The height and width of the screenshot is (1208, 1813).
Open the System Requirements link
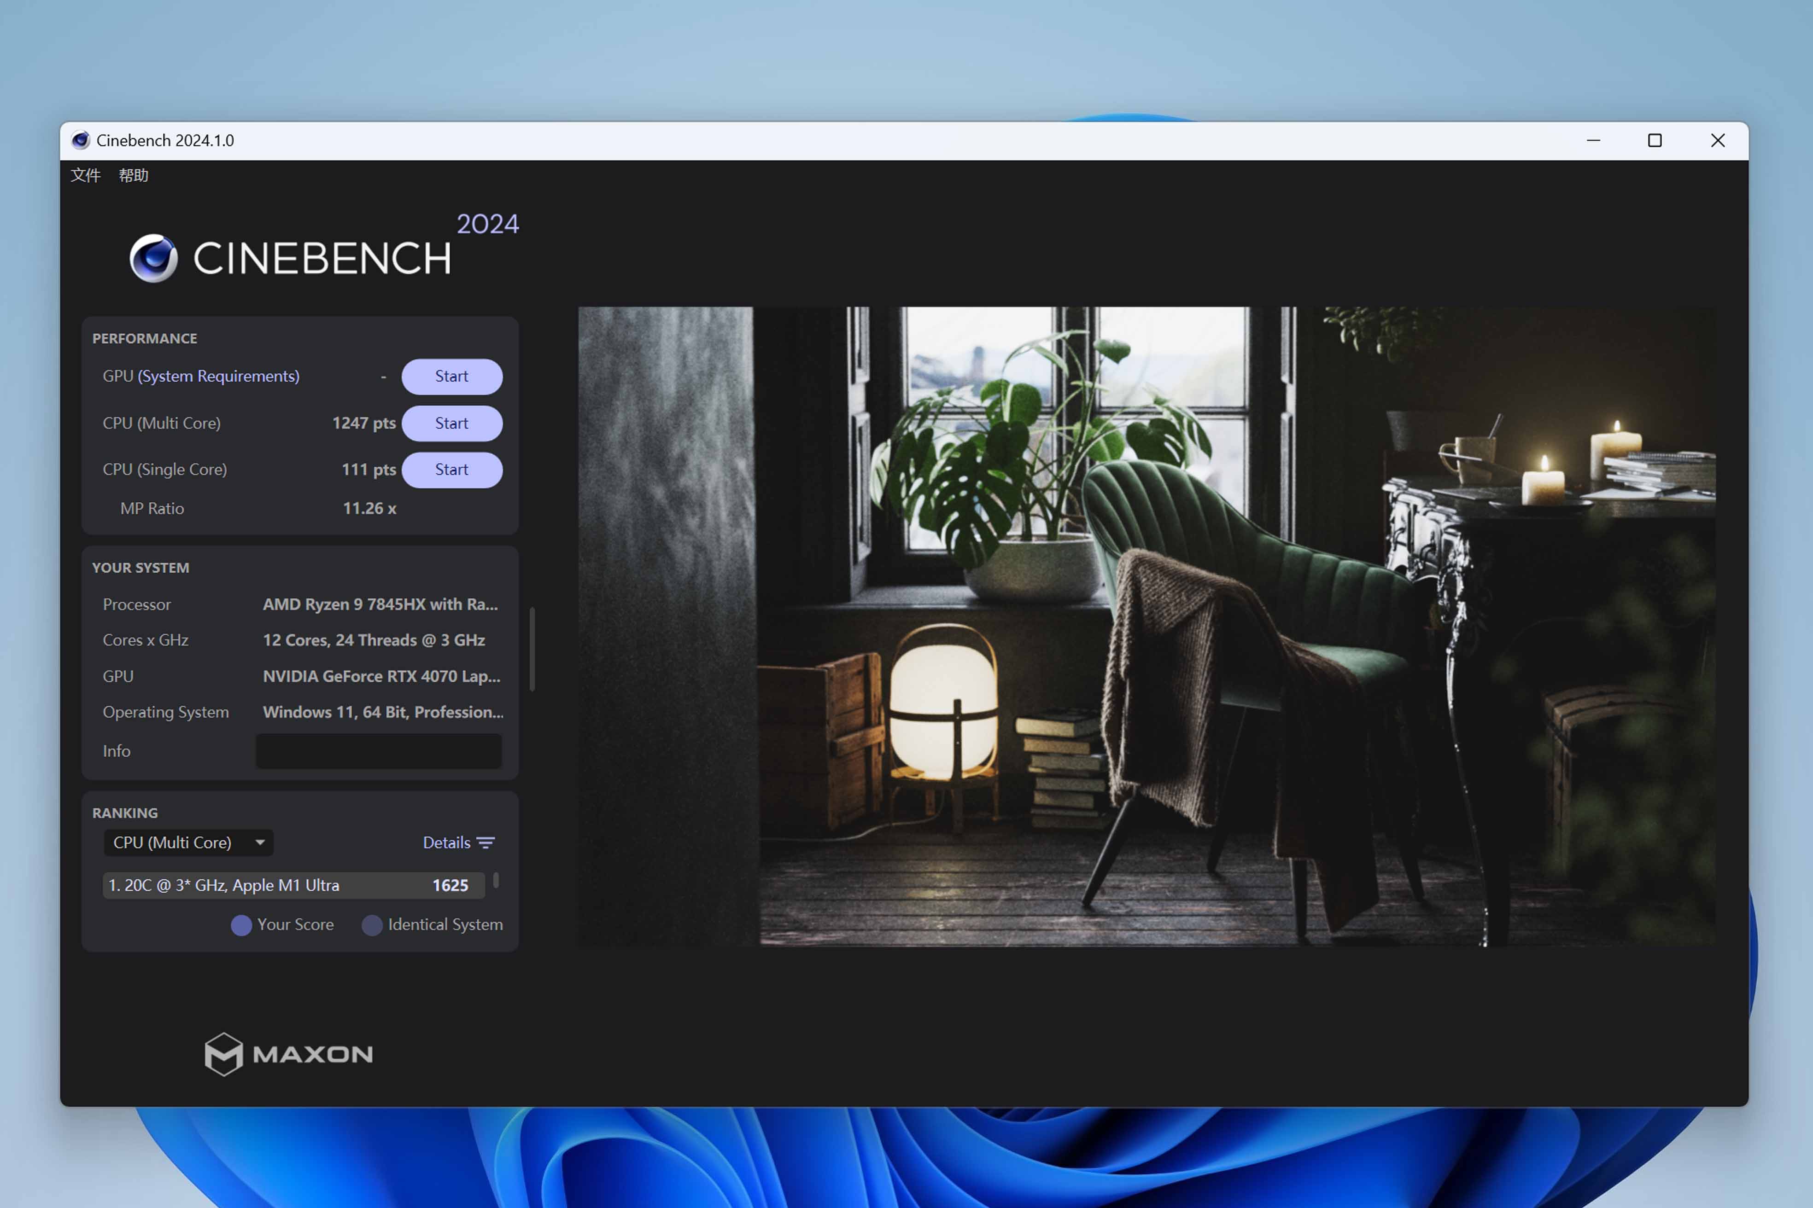click(x=219, y=376)
